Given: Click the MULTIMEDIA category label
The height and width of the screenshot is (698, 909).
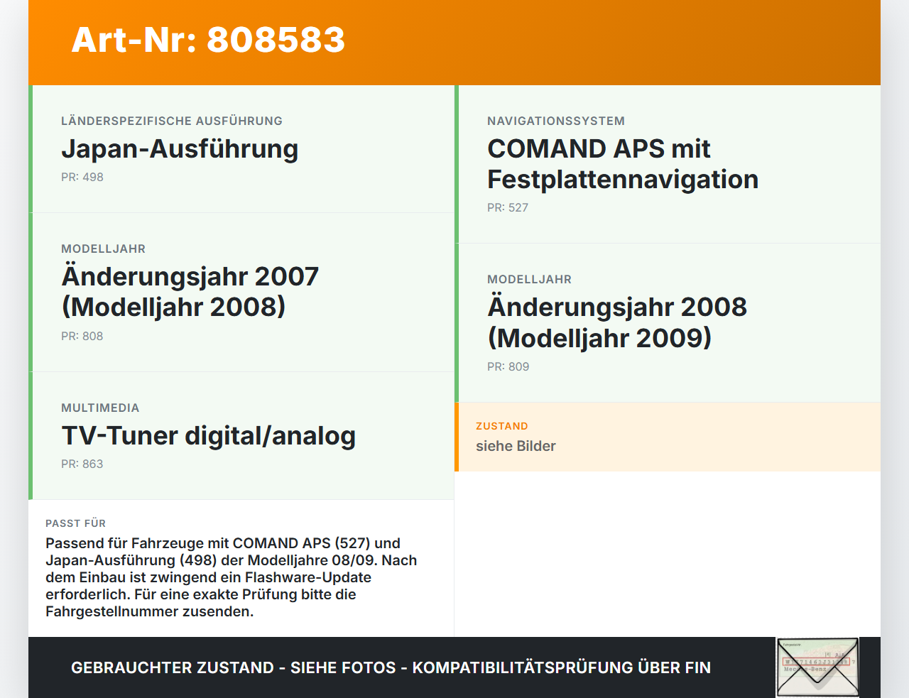Looking at the screenshot, I should tap(100, 408).
